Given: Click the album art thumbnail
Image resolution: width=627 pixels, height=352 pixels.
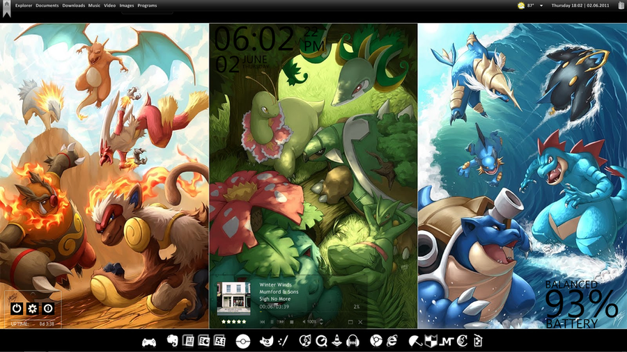Looking at the screenshot, I should click(233, 298).
